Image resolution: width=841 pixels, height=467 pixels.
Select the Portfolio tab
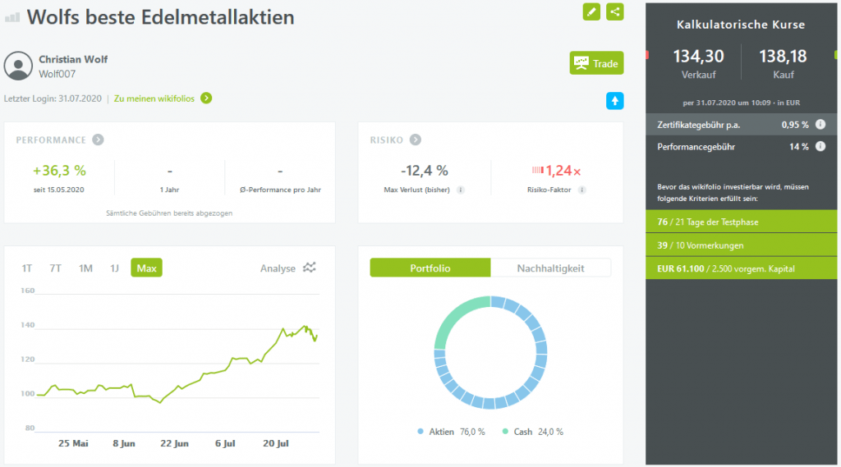click(430, 268)
